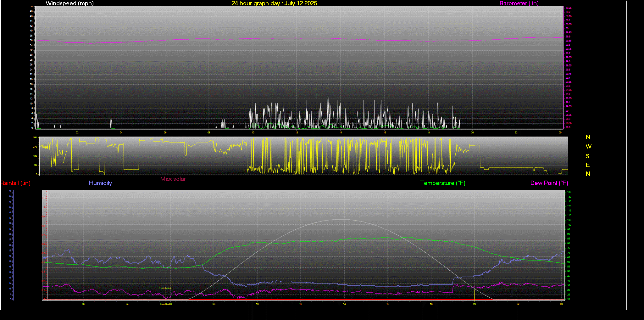The width and height of the screenshot is (644, 320).
Task: Click the W compass direction letter
Action: click(588, 146)
